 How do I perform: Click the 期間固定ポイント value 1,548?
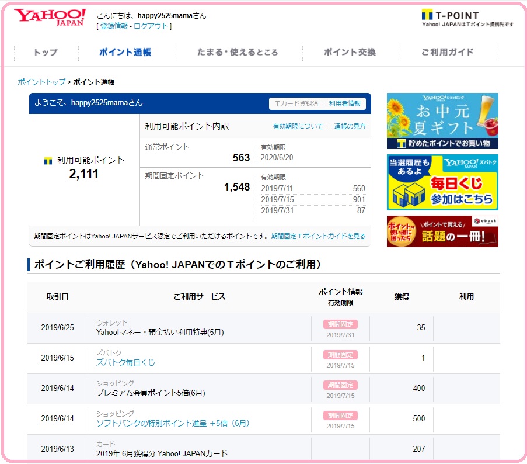click(x=237, y=187)
